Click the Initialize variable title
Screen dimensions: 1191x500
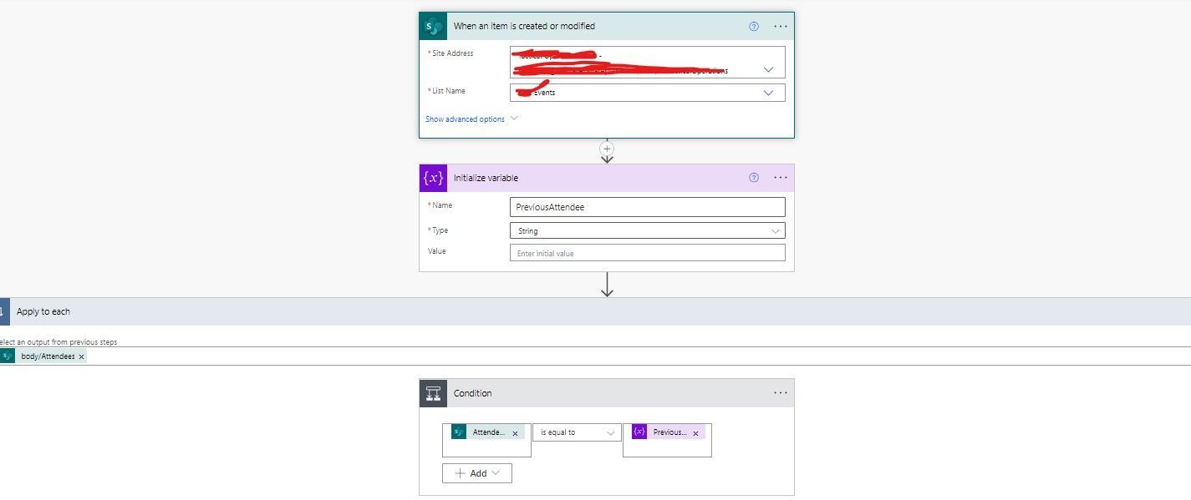point(486,178)
